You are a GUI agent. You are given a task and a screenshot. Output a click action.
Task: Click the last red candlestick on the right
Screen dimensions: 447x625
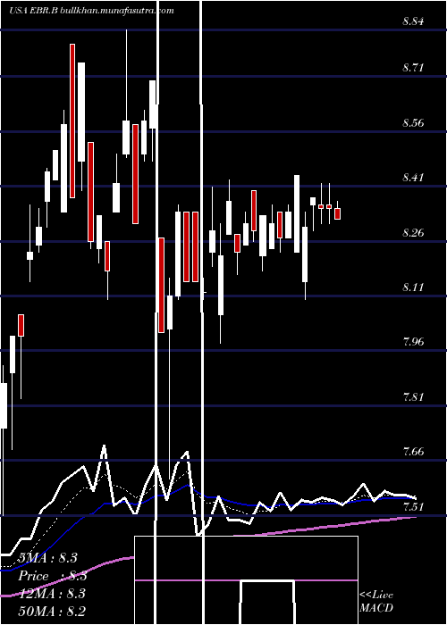tap(338, 213)
